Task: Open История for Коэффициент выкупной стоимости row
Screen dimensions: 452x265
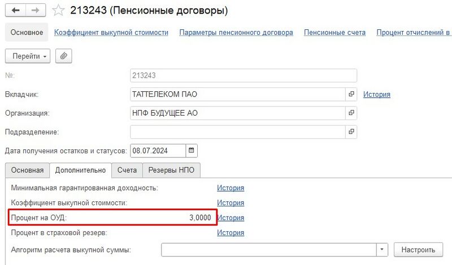Action: pos(231,203)
